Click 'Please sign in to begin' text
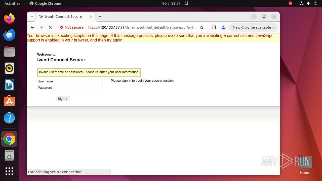This screenshot has height=181, width=322. [x=143, y=81]
